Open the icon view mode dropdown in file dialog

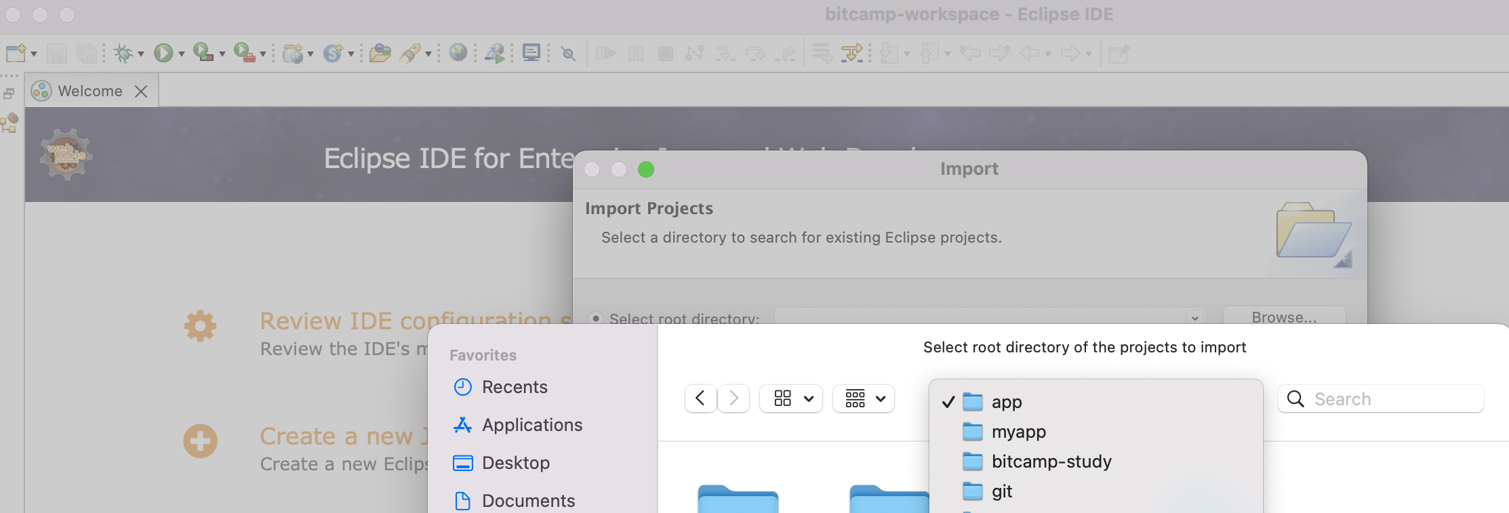point(791,398)
